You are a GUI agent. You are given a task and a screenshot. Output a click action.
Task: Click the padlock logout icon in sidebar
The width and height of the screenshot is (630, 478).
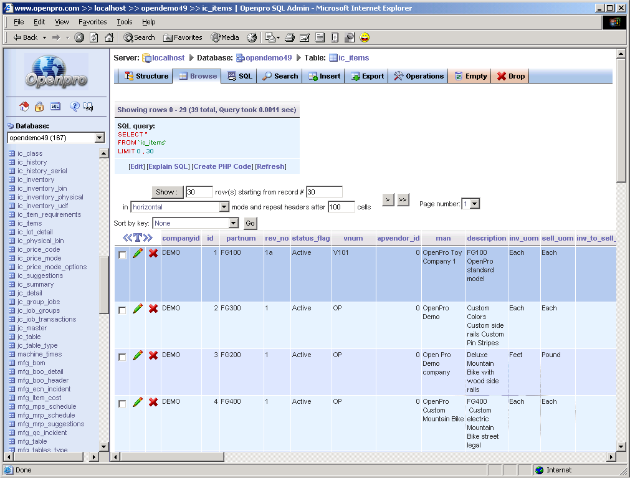[39, 107]
